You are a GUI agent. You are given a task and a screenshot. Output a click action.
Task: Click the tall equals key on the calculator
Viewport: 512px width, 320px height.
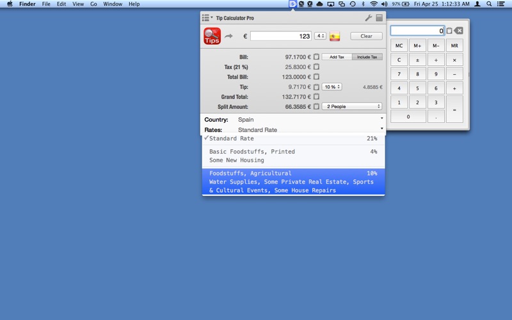454,109
